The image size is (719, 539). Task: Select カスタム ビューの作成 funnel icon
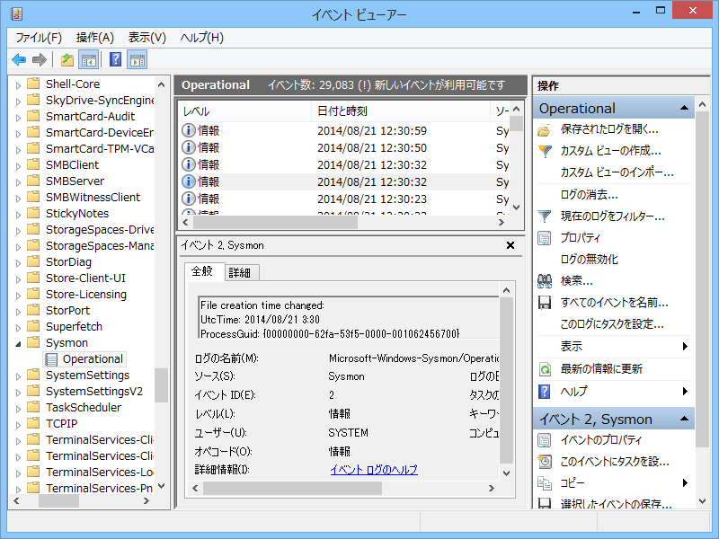(545, 150)
